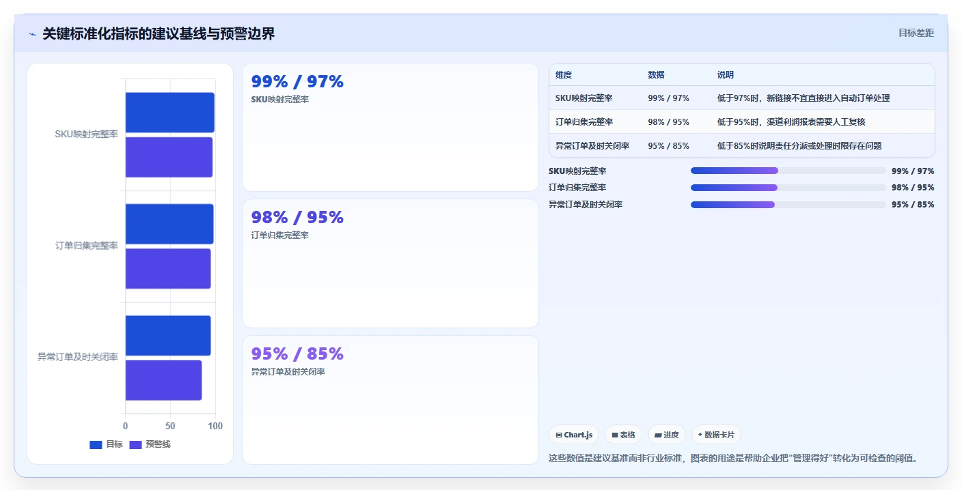Click the 订单归集完整率 progress row label
Image resolution: width=962 pixels, height=490 pixels.
point(577,188)
